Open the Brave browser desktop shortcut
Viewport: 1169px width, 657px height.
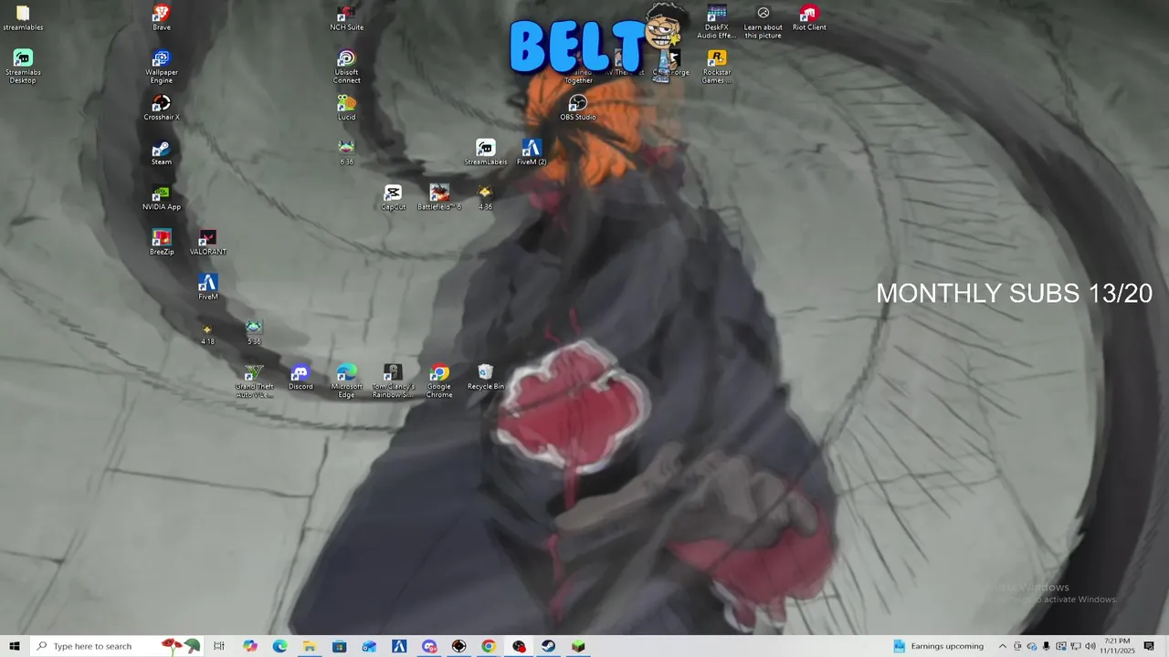[161, 18]
